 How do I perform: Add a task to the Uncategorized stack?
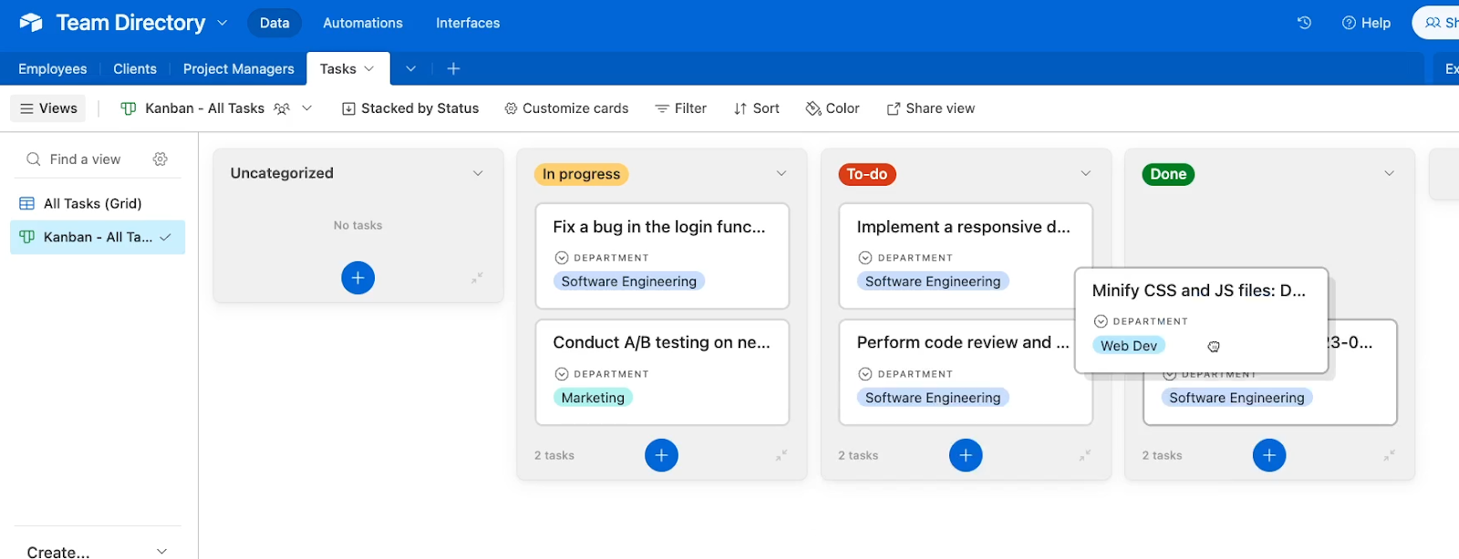(357, 278)
